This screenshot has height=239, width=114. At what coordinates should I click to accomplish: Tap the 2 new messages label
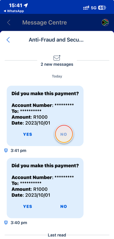[57, 64]
